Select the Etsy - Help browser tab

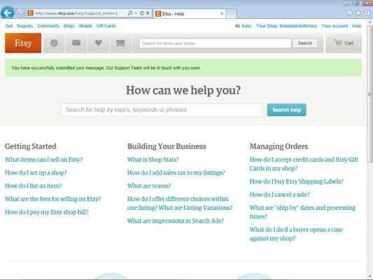[x=189, y=14]
